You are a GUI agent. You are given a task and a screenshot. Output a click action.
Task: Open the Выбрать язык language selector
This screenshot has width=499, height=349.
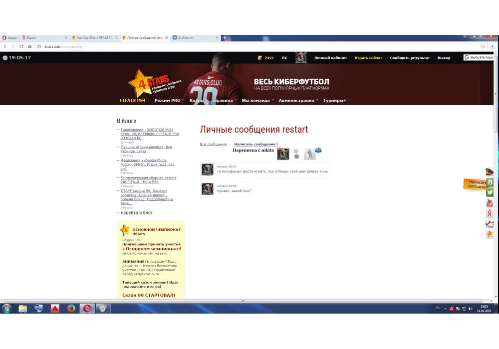coord(480,58)
